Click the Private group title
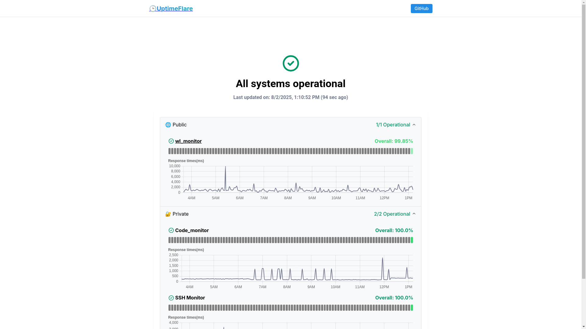The width and height of the screenshot is (586, 329). click(x=180, y=214)
